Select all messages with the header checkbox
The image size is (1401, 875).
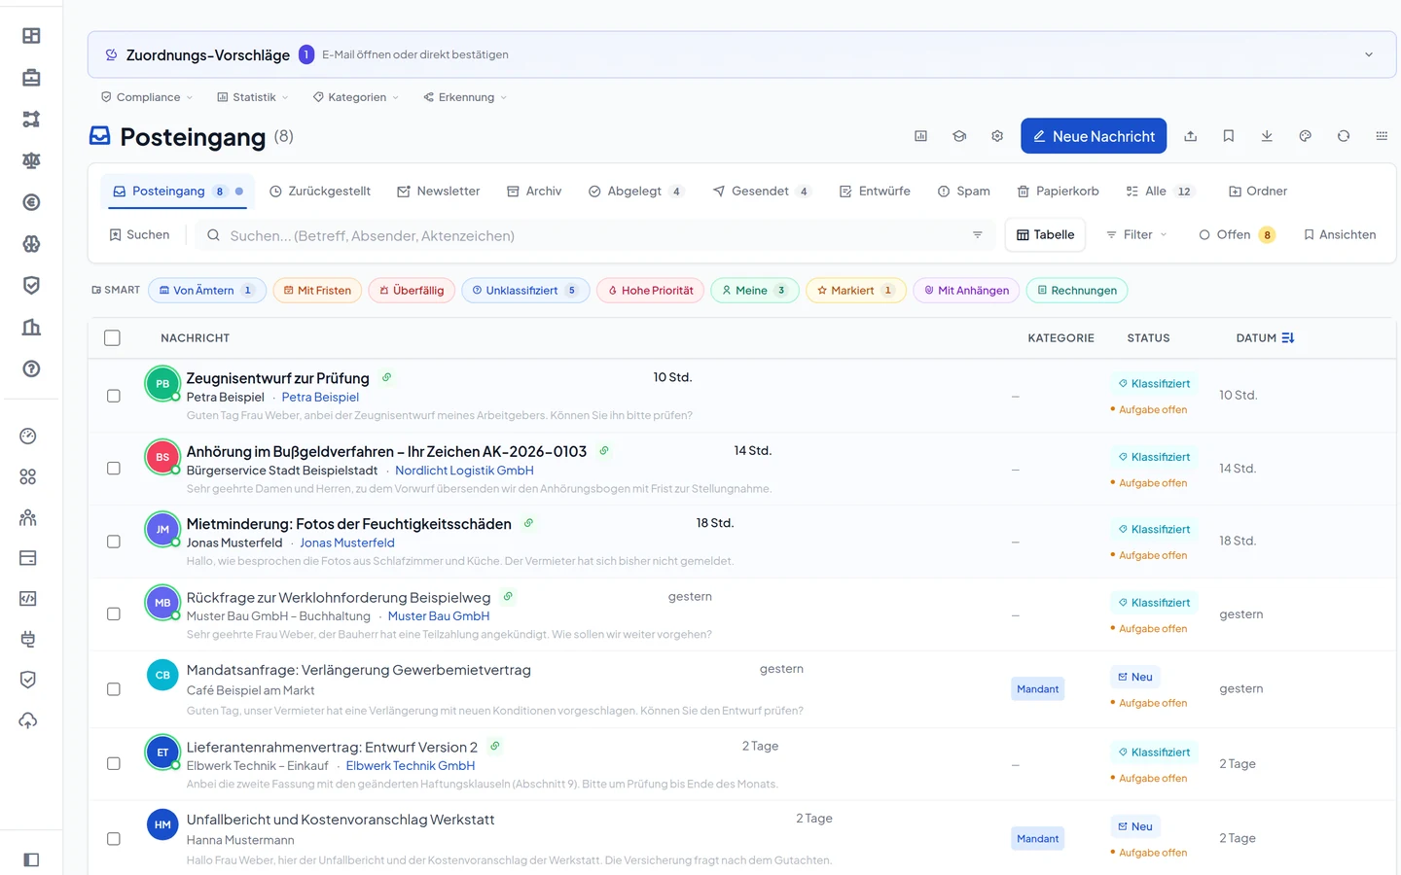(113, 338)
